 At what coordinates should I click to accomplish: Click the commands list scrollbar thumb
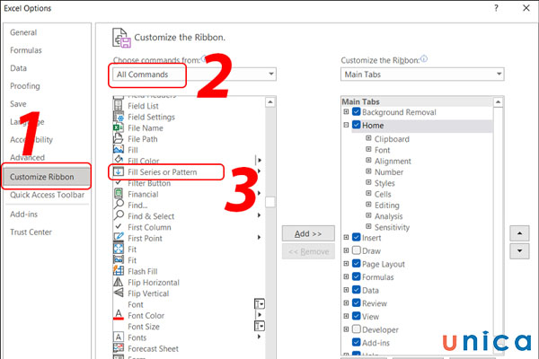pyautogui.click(x=270, y=202)
